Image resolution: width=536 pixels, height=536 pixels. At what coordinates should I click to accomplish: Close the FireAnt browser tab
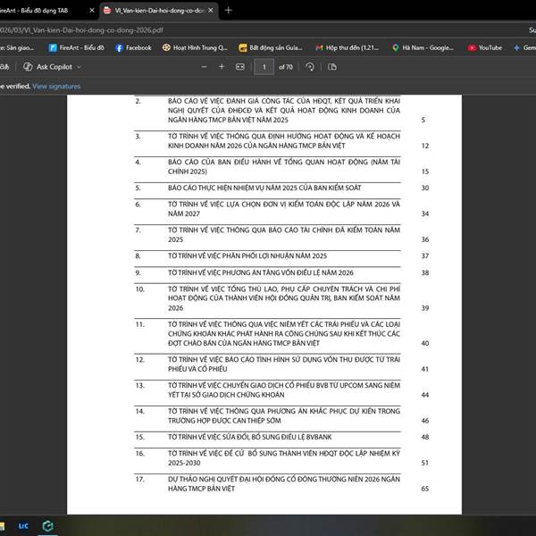pos(92,10)
